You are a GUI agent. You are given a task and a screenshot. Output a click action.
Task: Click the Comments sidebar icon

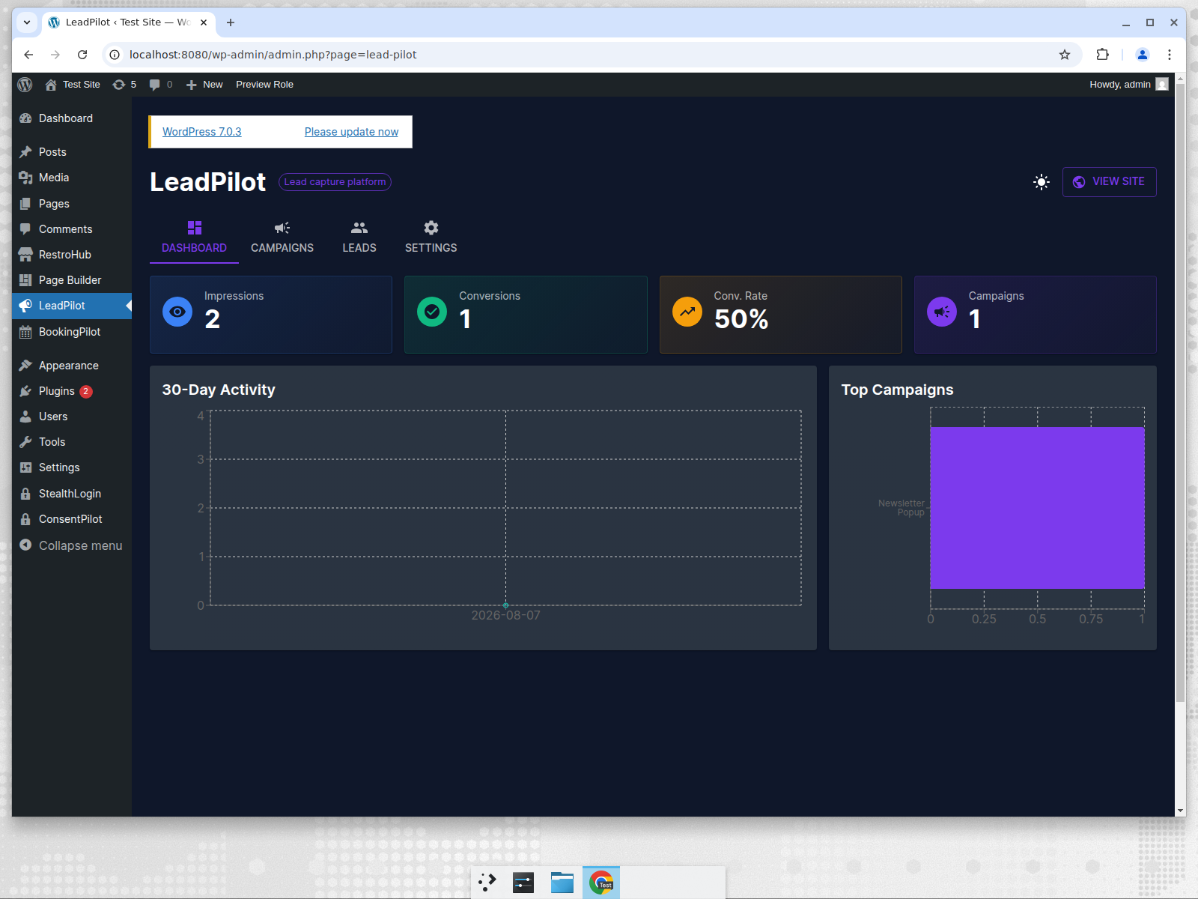[25, 229]
